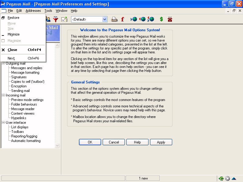Click the Apply button

coord(161,142)
